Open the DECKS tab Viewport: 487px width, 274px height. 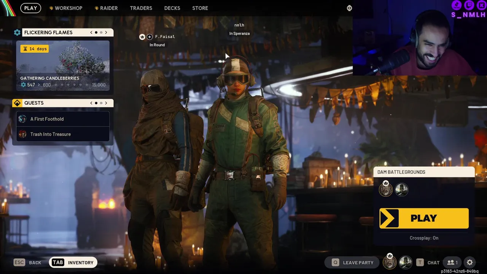[x=172, y=8]
